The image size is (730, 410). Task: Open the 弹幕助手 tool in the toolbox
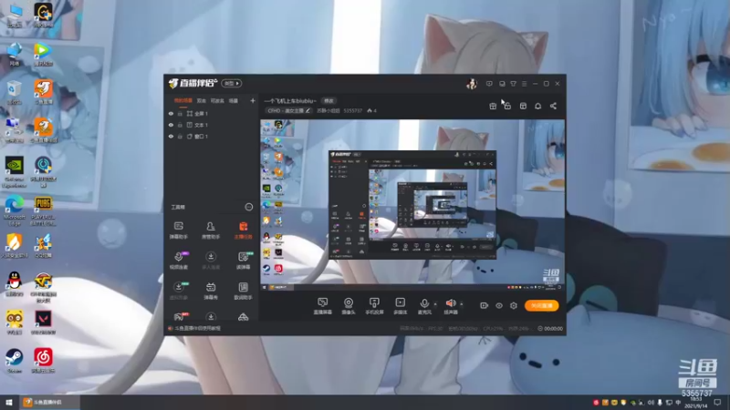click(x=178, y=230)
